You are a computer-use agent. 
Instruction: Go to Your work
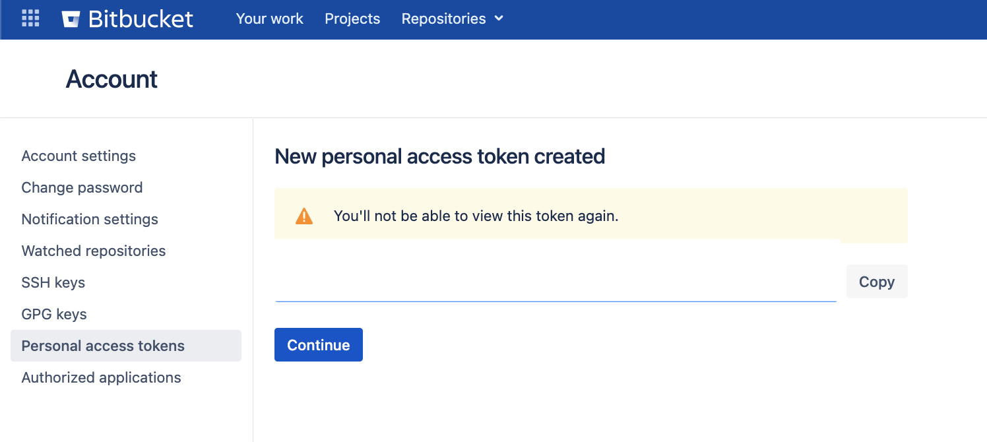tap(269, 18)
